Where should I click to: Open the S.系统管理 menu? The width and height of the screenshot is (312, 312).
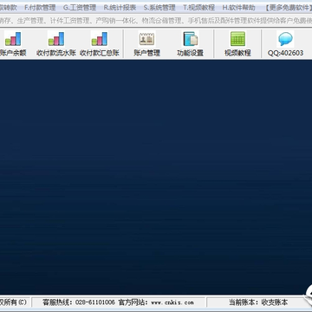[x=159, y=8]
